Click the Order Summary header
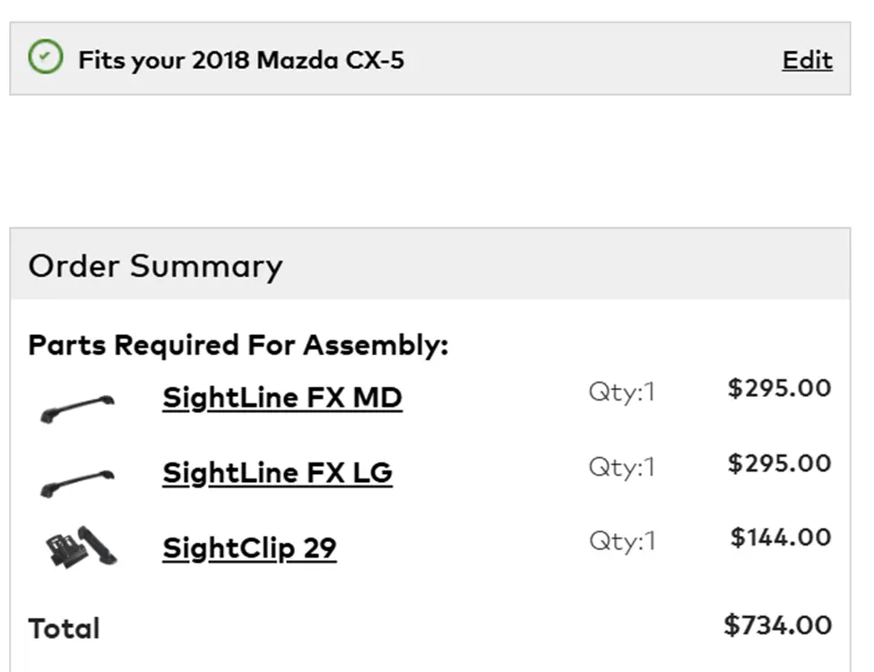The image size is (874, 672). pos(155,266)
